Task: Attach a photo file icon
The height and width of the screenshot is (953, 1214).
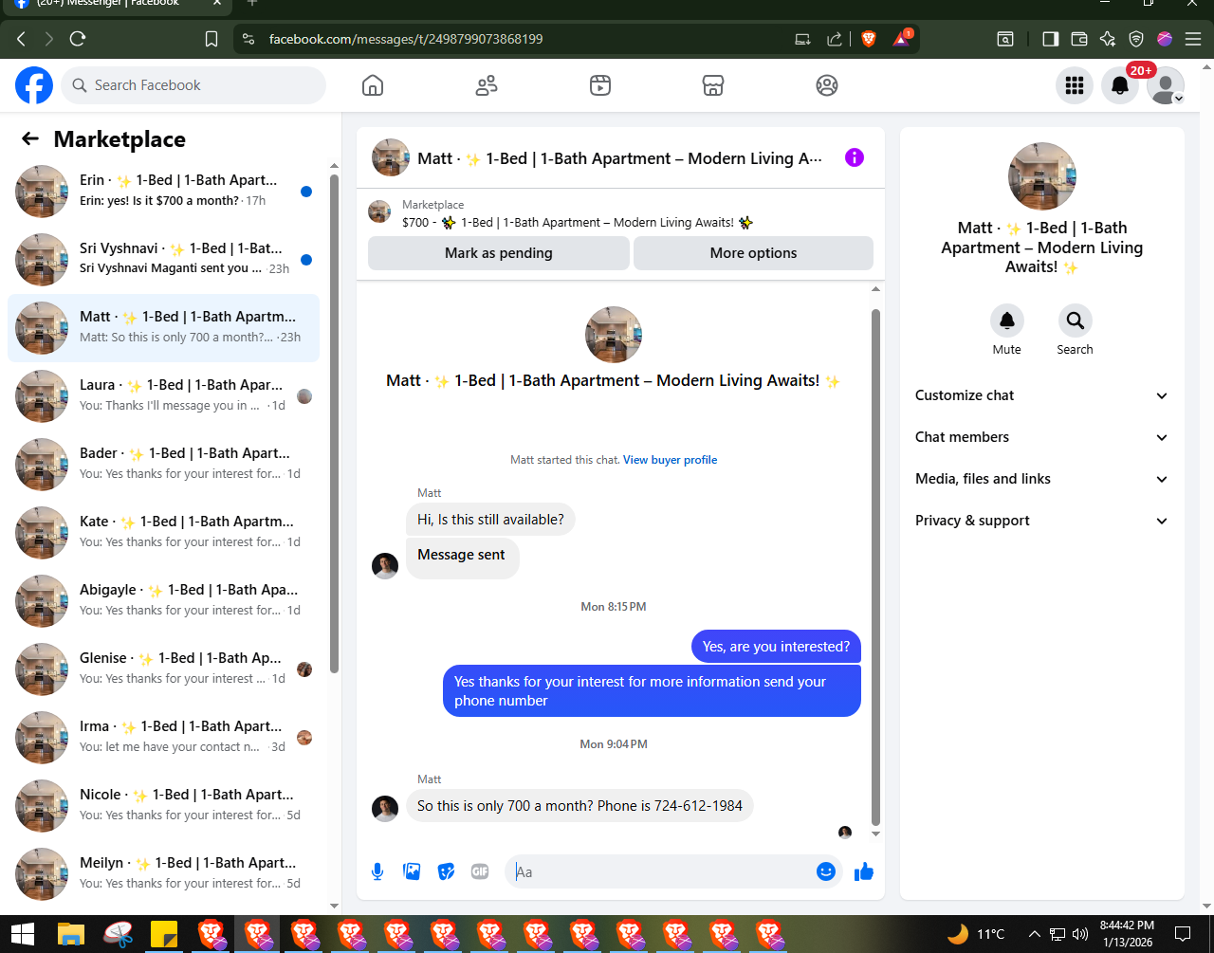Action: (412, 871)
